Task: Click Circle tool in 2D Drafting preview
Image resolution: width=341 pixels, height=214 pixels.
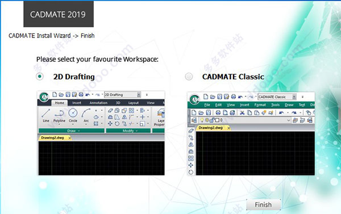Action: [x=73, y=117]
